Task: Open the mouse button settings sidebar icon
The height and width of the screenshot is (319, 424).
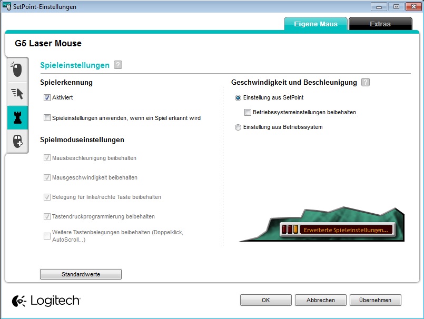Action: [17, 69]
